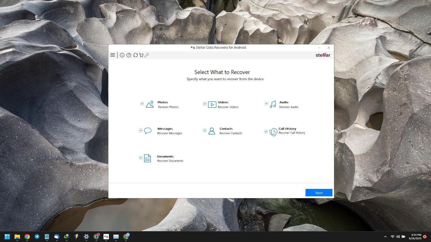Screen dimensions: 431x242
Task: Toggle the Audio checkbox off
Action: 266,104
